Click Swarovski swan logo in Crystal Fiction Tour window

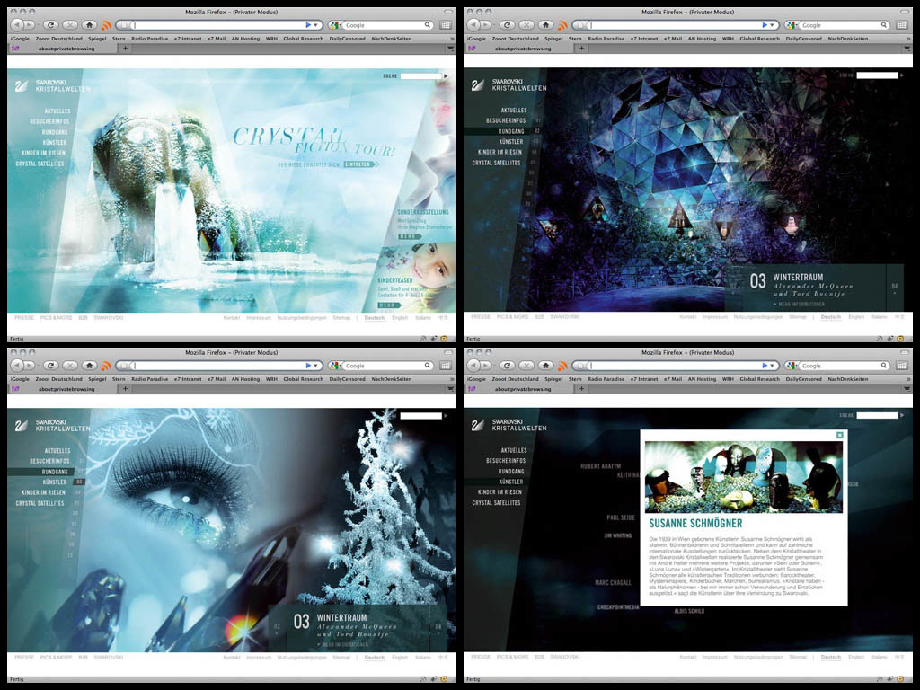(22, 85)
